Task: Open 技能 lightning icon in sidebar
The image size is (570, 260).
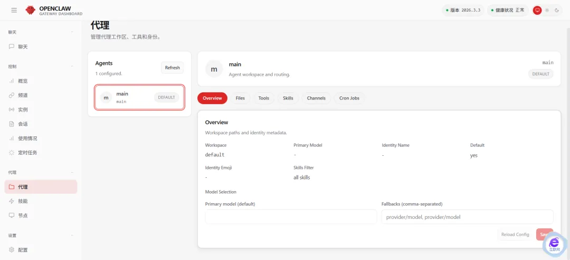Action: coord(12,201)
